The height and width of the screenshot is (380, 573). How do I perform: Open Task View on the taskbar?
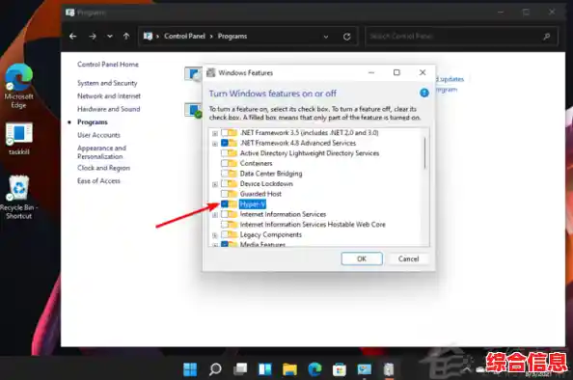click(x=240, y=369)
